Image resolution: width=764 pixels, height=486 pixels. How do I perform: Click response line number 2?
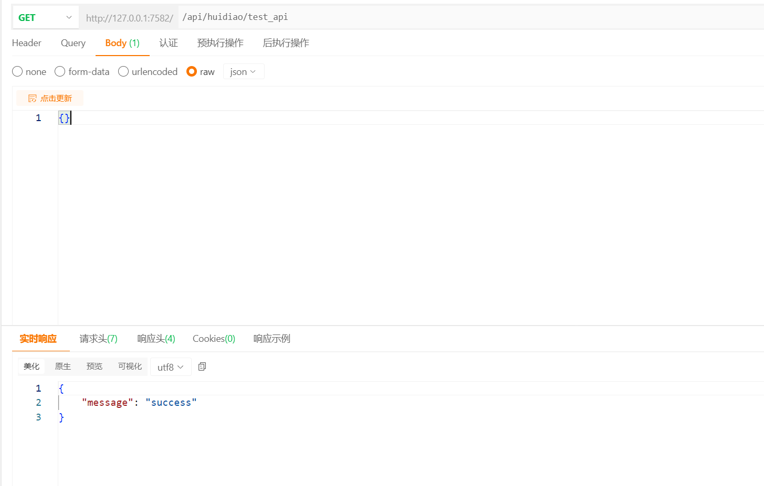click(38, 403)
